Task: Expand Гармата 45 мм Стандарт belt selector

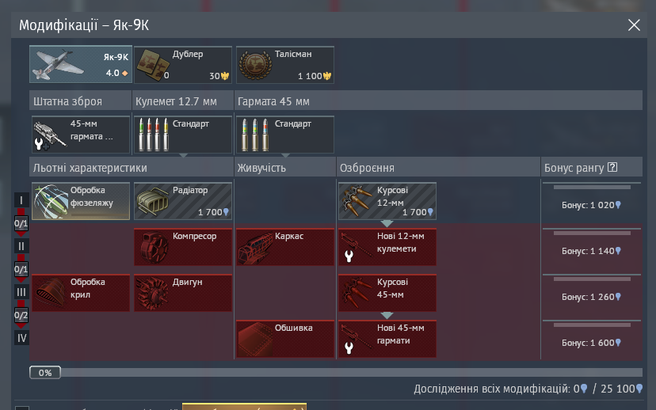Action: point(285,135)
